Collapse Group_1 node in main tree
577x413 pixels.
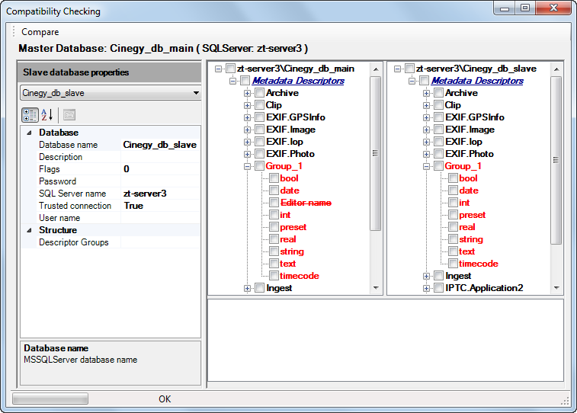(x=247, y=166)
